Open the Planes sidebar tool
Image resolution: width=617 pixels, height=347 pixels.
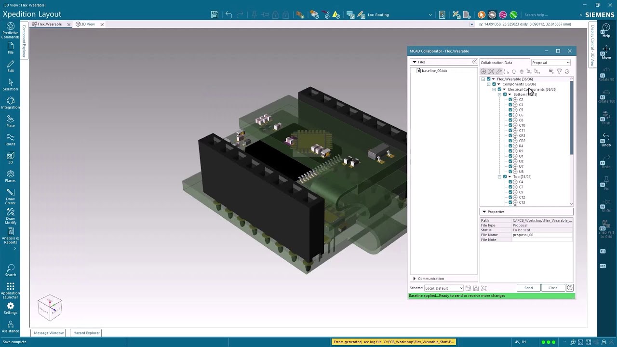[10, 176]
